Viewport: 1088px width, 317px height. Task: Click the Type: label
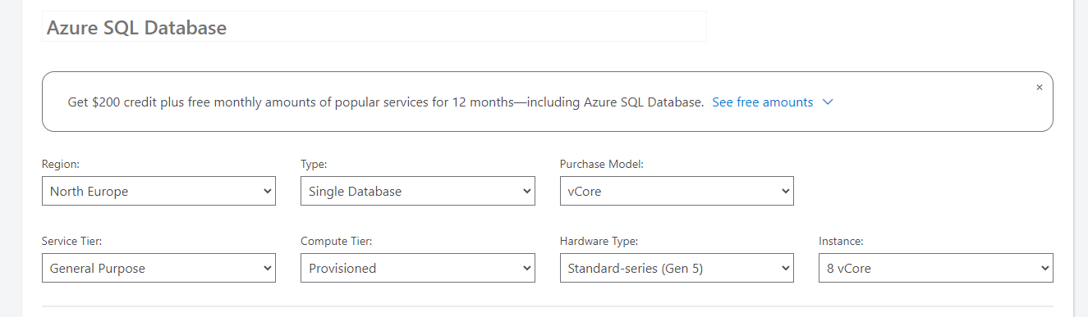tap(314, 165)
